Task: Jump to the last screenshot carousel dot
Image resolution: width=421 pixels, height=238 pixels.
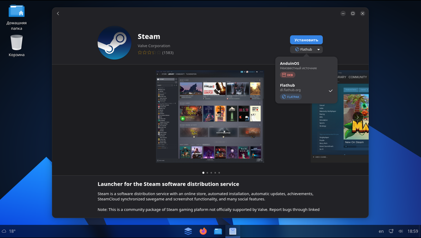Action: point(219,172)
